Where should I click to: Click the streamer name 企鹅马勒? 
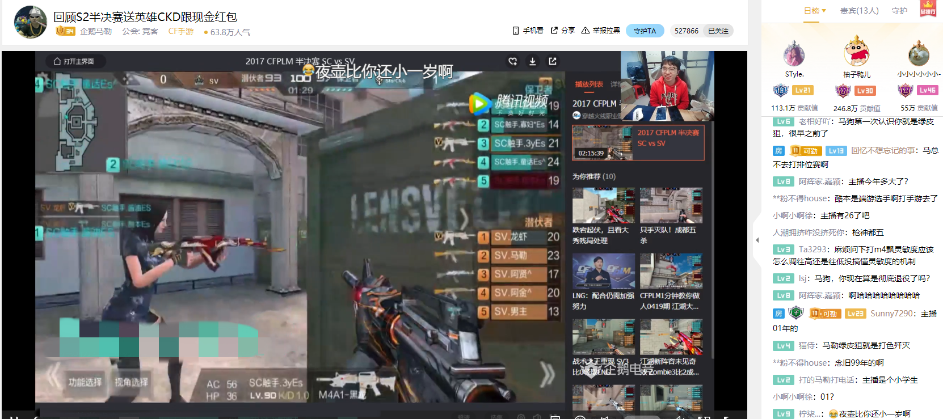pyautogui.click(x=96, y=31)
